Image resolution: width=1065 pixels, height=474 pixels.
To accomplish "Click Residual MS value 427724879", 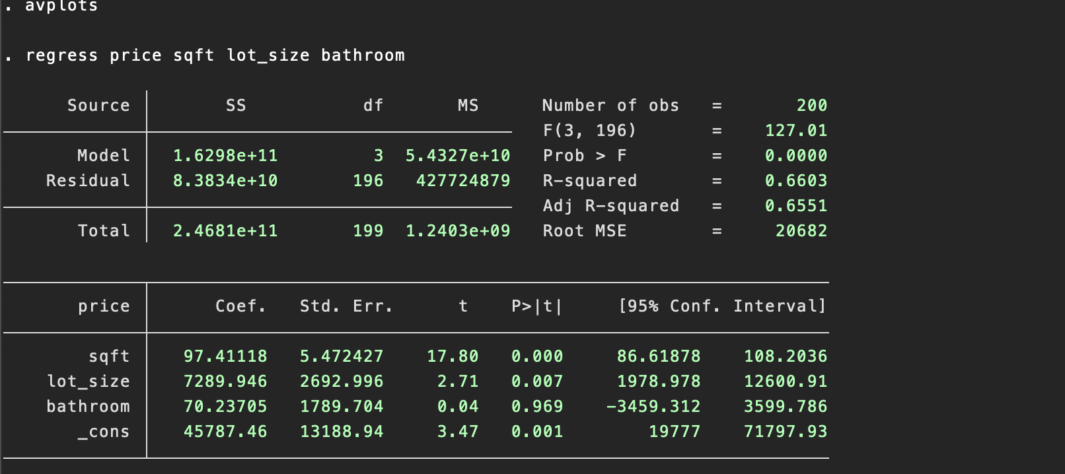I will pos(463,181).
